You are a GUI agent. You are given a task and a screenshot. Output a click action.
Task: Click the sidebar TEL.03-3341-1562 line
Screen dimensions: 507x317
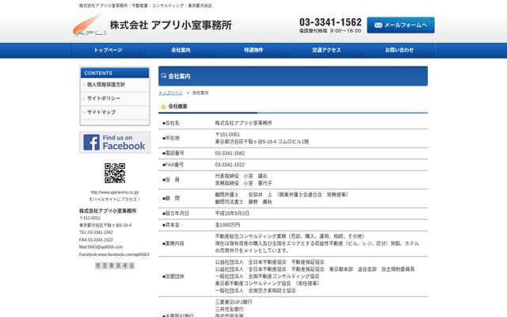click(x=96, y=232)
